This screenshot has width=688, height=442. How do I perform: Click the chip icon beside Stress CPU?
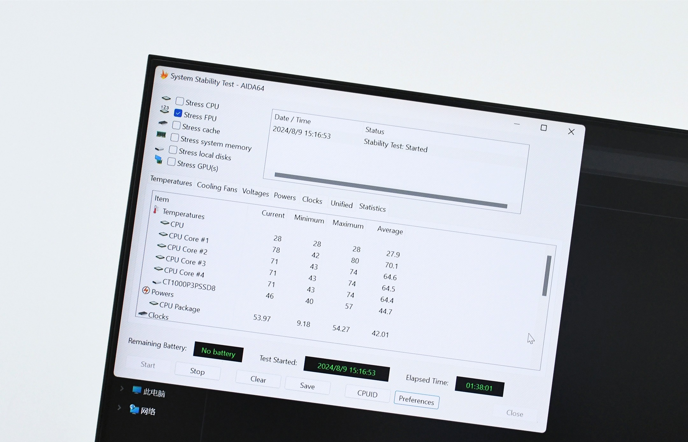pyautogui.click(x=166, y=98)
